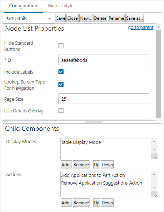Viewport: 164px width, 212px height.
Task: Click the properties panel scroll up arrow
Action: point(159,27)
